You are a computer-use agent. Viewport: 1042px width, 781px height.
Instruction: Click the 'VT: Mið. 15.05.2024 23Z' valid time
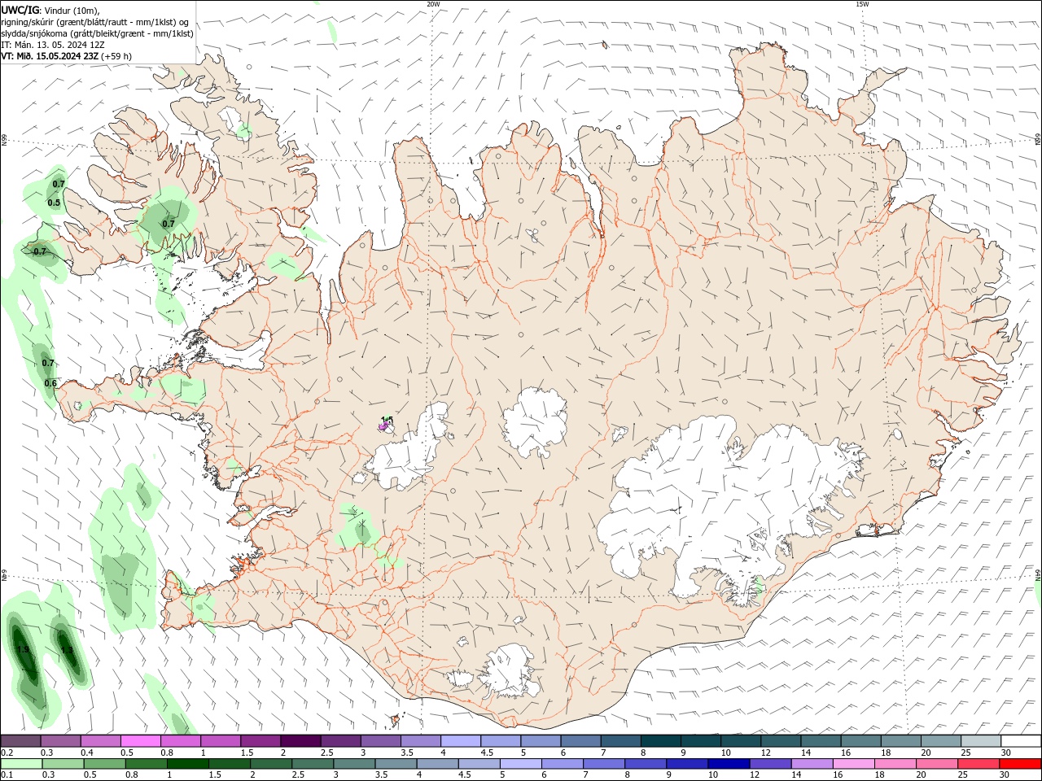50,56
